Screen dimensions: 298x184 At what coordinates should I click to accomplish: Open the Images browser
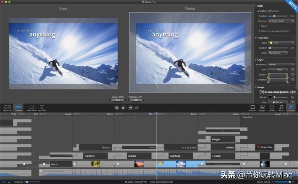point(262,108)
